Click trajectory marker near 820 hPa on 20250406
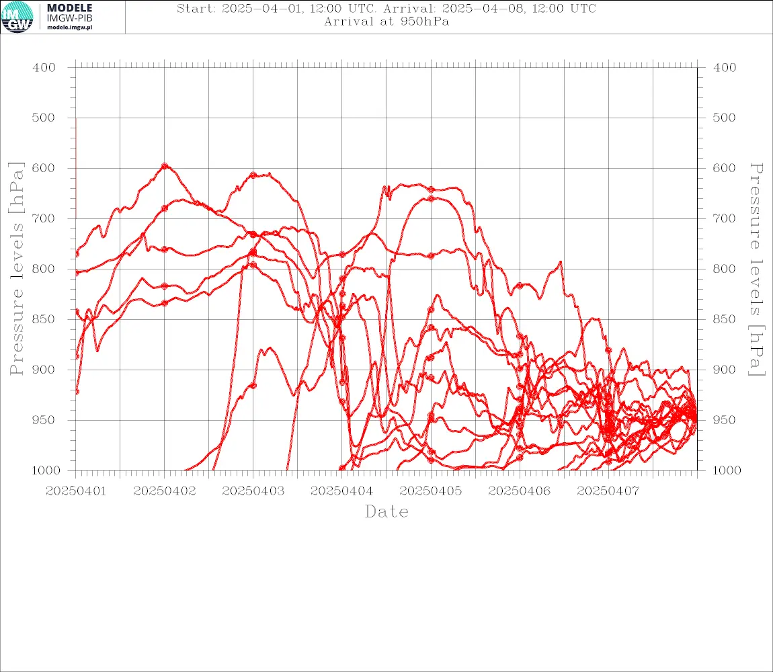Viewport: 773px width, 672px height. tap(520, 286)
